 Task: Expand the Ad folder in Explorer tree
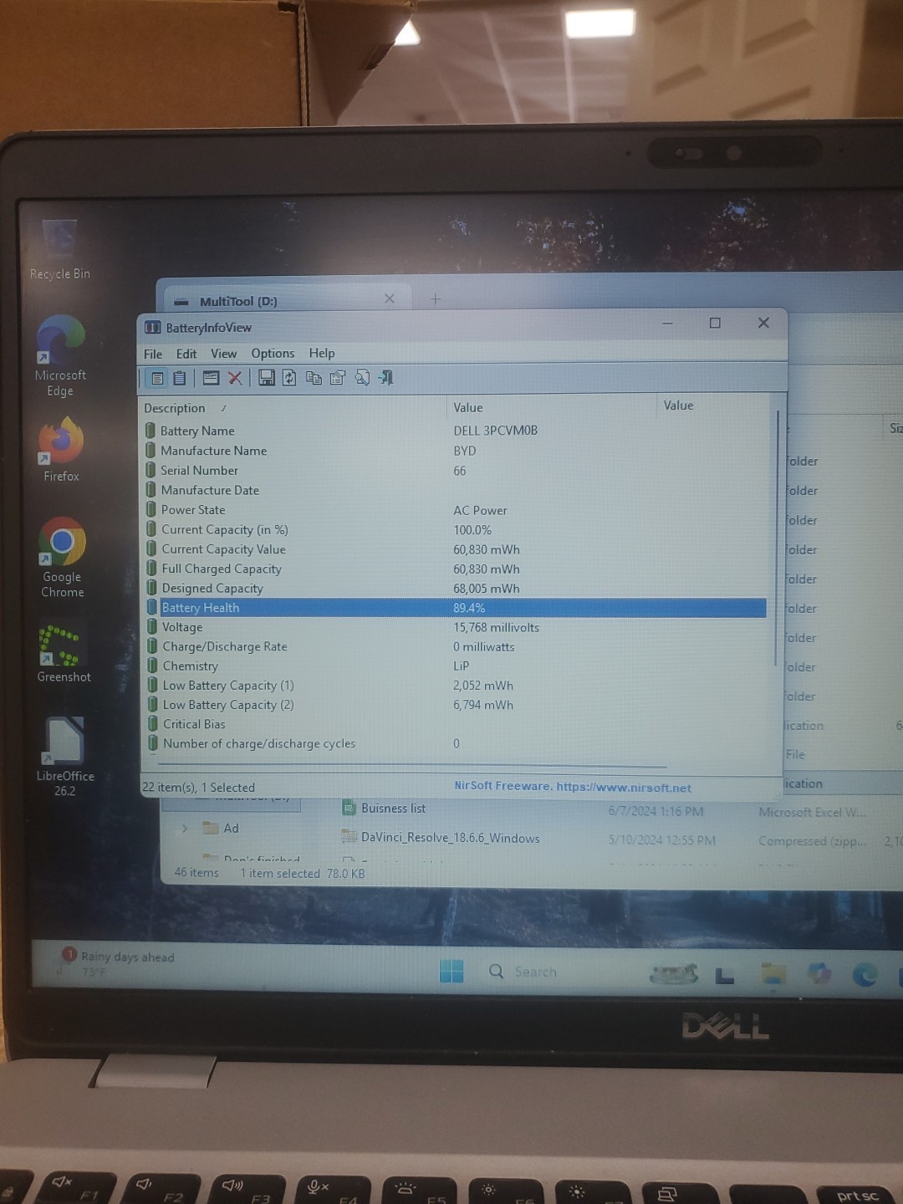click(x=185, y=828)
